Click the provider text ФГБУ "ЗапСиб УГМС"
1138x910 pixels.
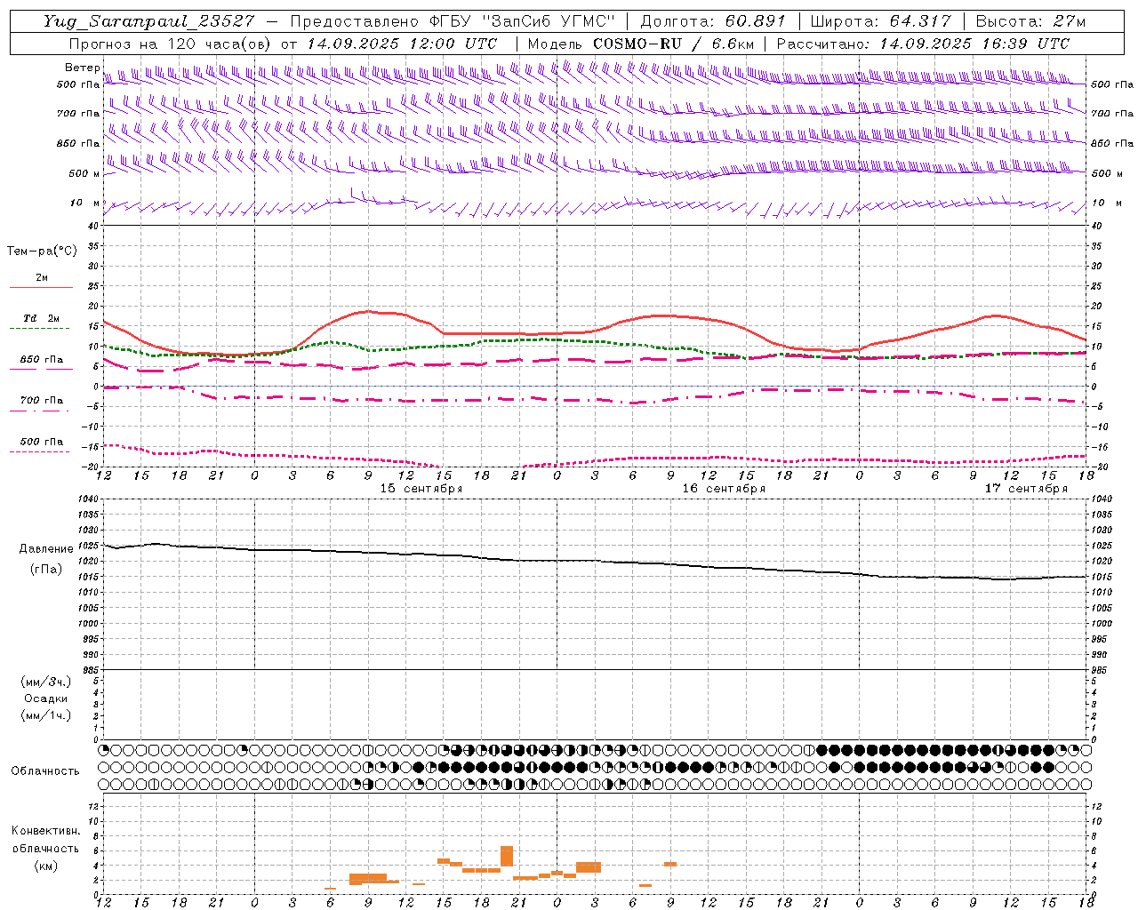point(523,21)
